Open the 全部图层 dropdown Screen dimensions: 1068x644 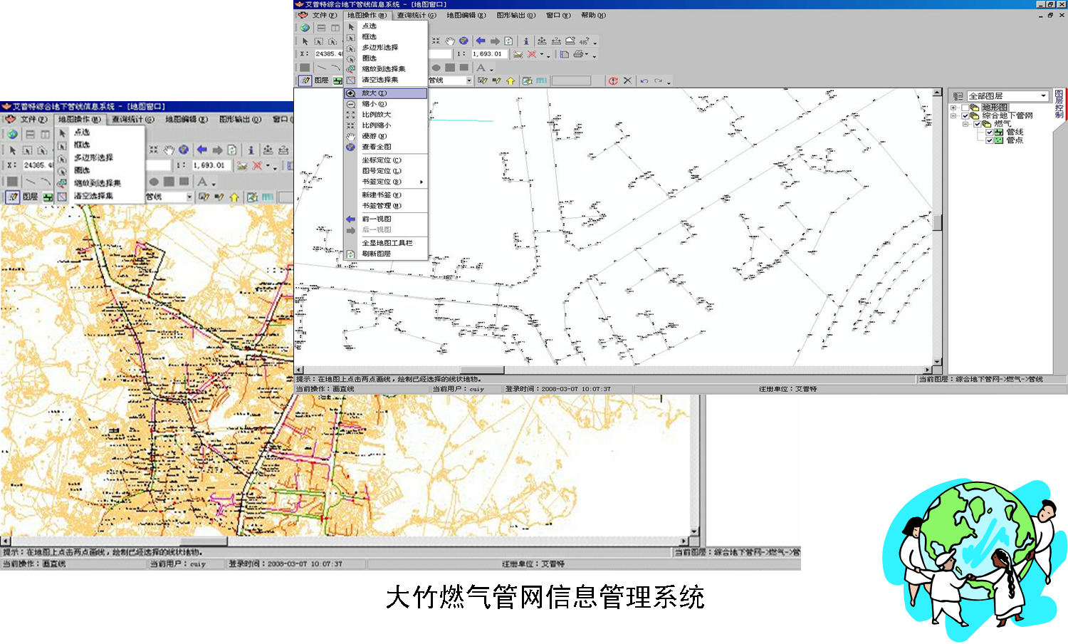[1043, 95]
